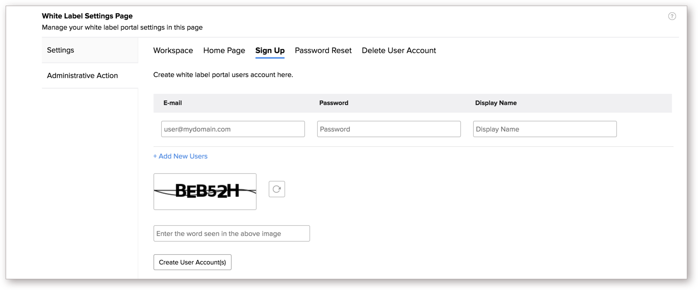Click the E-mail column header
Screen dimensions: 698x290
172,103
